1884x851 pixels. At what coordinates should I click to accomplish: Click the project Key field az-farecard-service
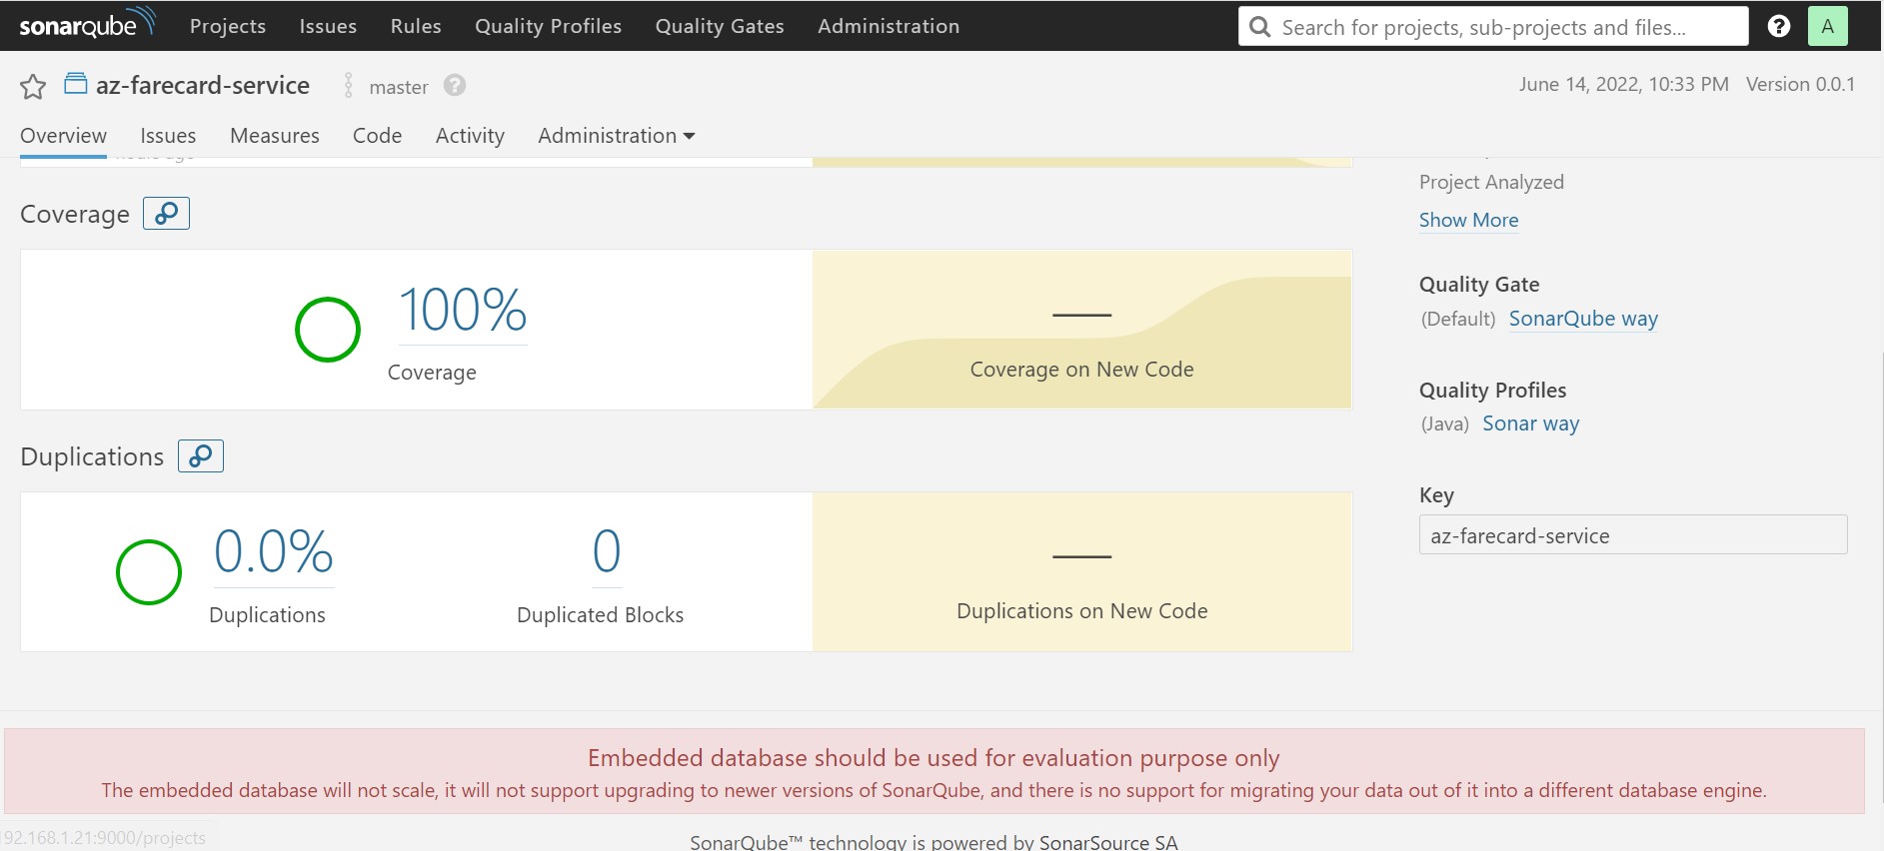pos(1633,534)
